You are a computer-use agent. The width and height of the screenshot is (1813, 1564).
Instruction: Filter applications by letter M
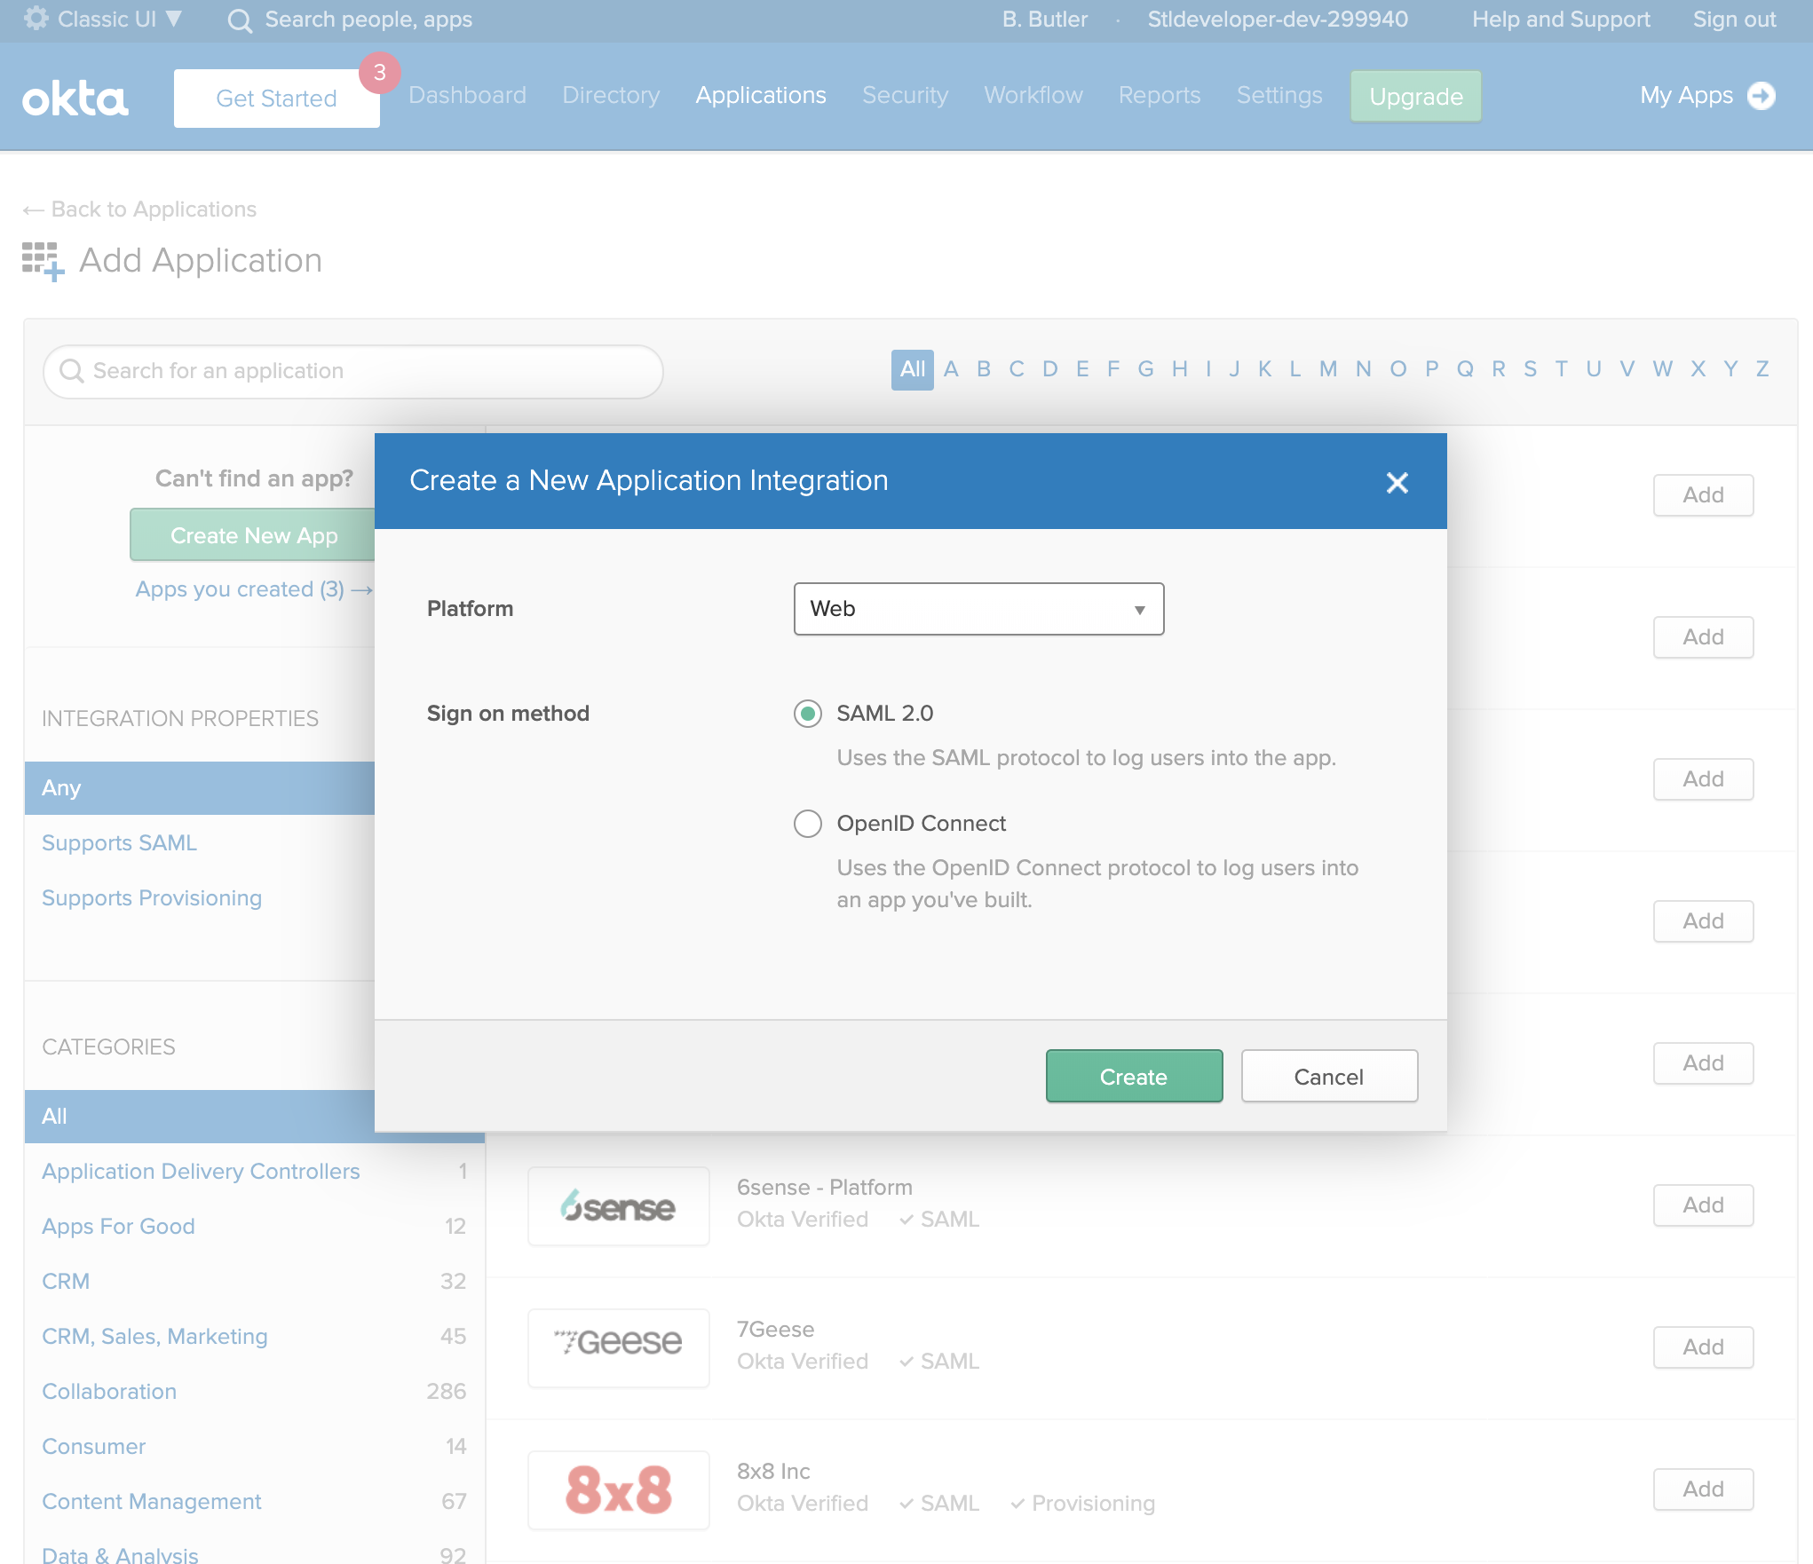pos(1328,369)
